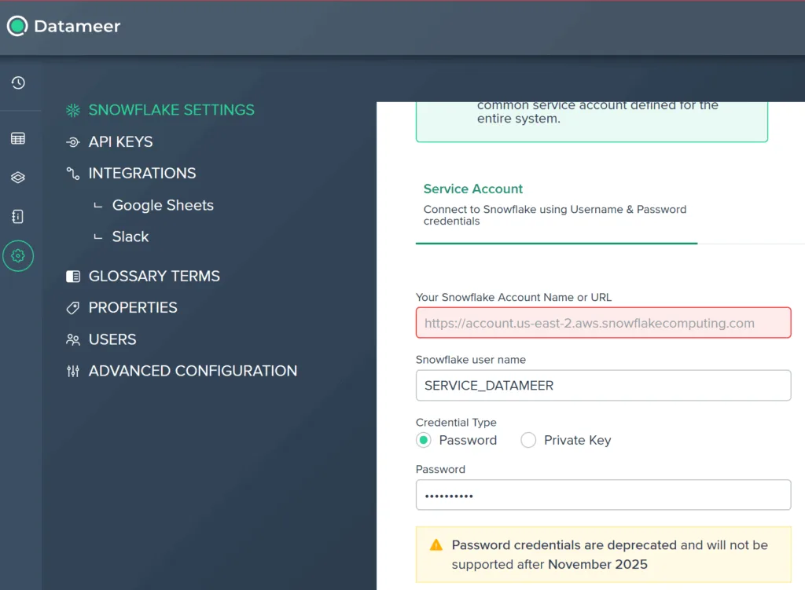805x590 pixels.
Task: Click the connector icon beside Integrations
Action: tap(73, 174)
